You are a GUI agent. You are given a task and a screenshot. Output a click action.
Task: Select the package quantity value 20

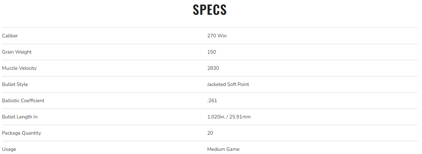[x=210, y=133]
